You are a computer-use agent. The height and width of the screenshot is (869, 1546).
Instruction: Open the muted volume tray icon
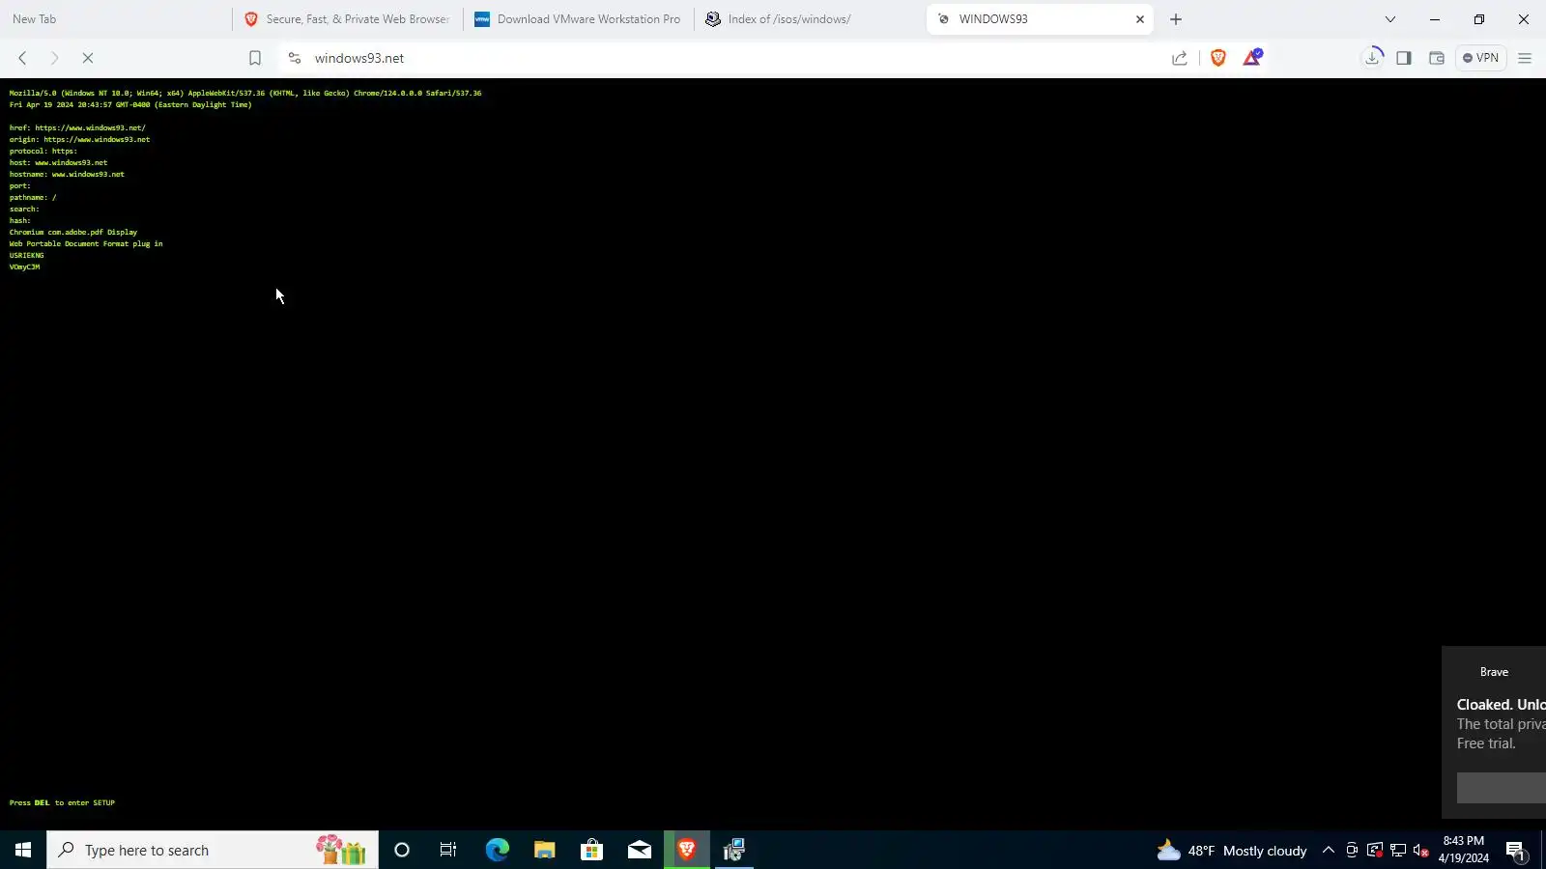click(1421, 850)
